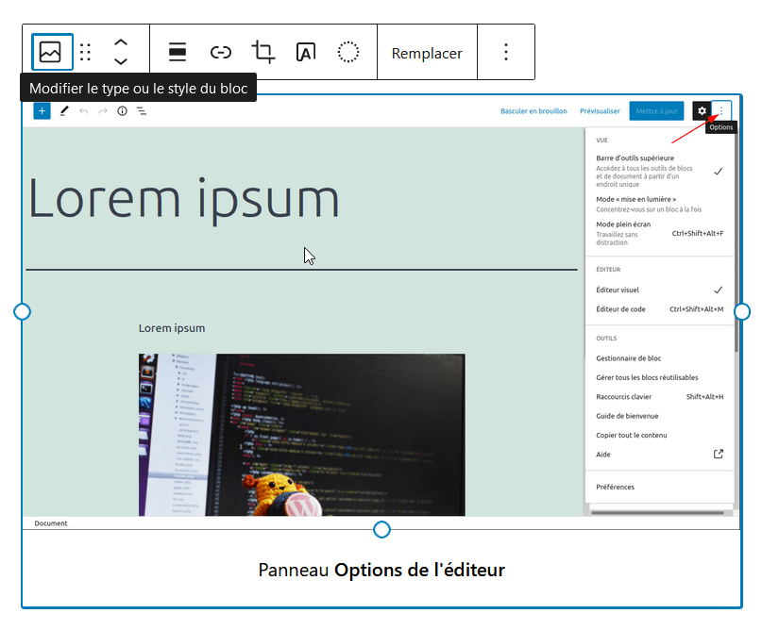Click the redo arrow
The height and width of the screenshot is (630, 762).
point(103,111)
